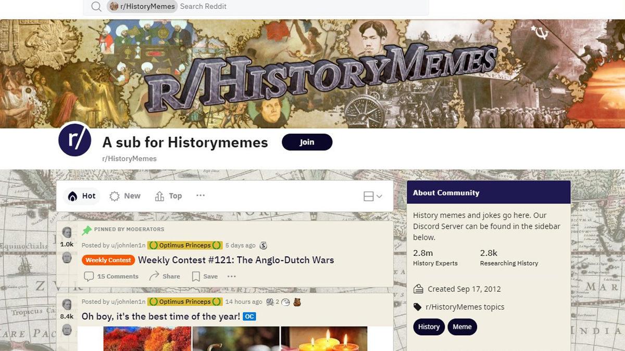Open more options for Weekly Contest post
This screenshot has height=351, width=625.
click(232, 276)
